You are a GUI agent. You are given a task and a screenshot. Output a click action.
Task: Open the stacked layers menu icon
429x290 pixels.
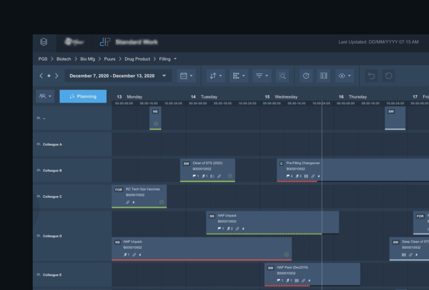[x=44, y=42]
